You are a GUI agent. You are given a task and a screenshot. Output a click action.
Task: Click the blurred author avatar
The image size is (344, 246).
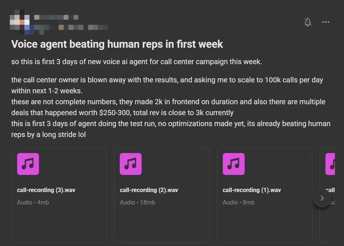tap(20, 21)
